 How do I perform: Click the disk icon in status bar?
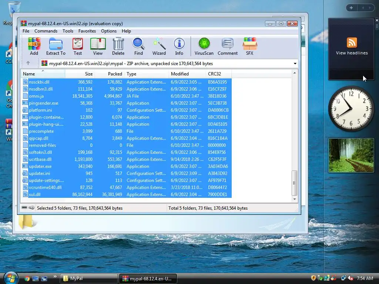tap(24, 208)
